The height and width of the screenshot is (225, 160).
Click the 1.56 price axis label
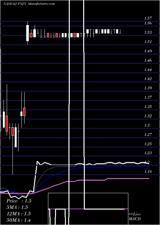148,23
